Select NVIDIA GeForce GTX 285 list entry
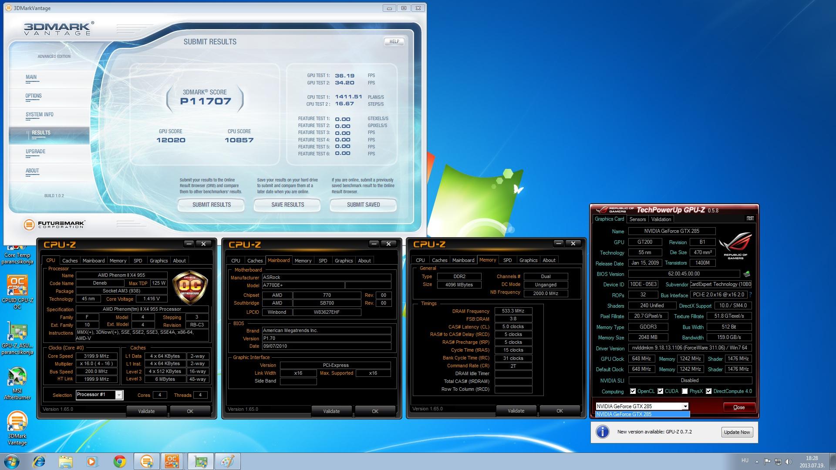The image size is (836, 470). pyautogui.click(x=642, y=414)
